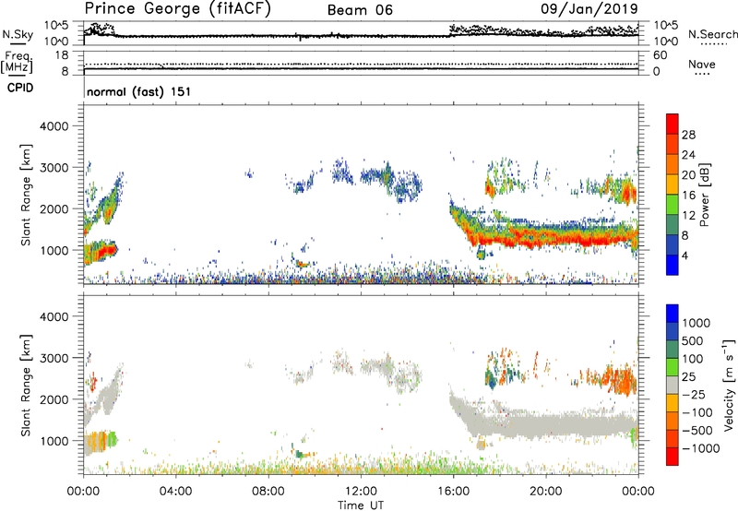Screen dimensions: 738x511
Task: Click the 'Nave' legend label
Action: pos(701,65)
